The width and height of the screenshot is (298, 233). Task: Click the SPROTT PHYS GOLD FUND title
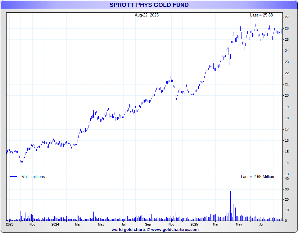149,5
